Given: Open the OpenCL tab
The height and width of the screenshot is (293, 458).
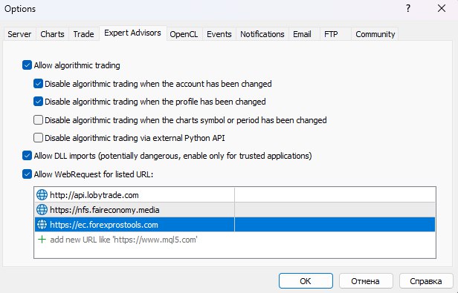Looking at the screenshot, I should pos(184,34).
